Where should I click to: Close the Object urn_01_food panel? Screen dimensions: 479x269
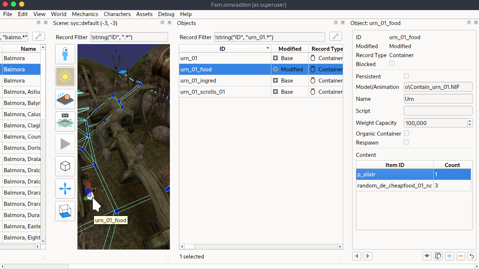click(476, 23)
